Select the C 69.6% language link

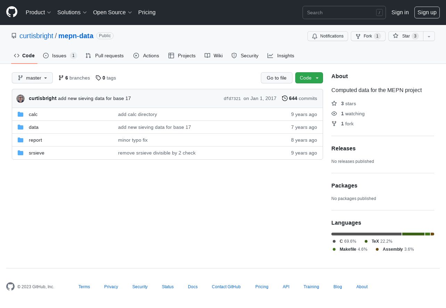point(344,241)
